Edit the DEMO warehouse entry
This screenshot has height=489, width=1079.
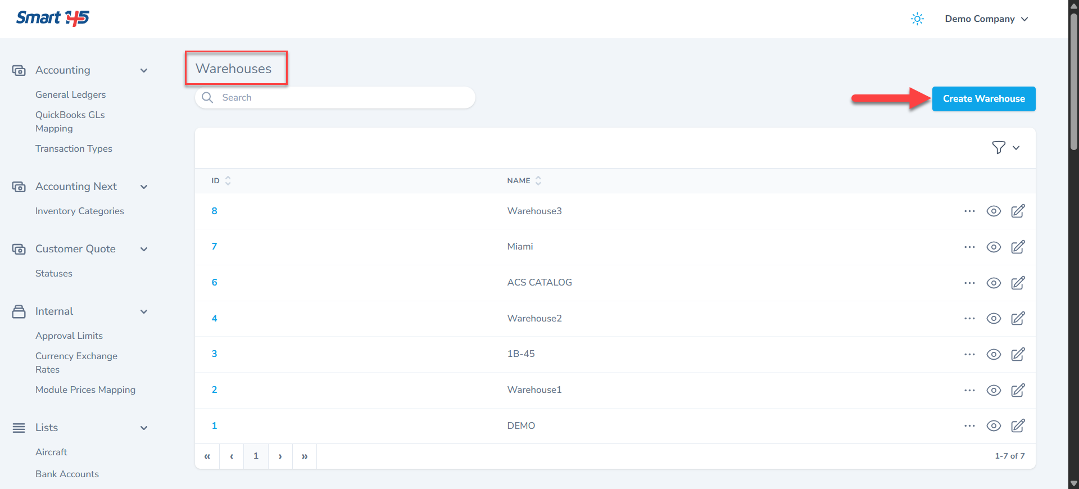coord(1018,426)
